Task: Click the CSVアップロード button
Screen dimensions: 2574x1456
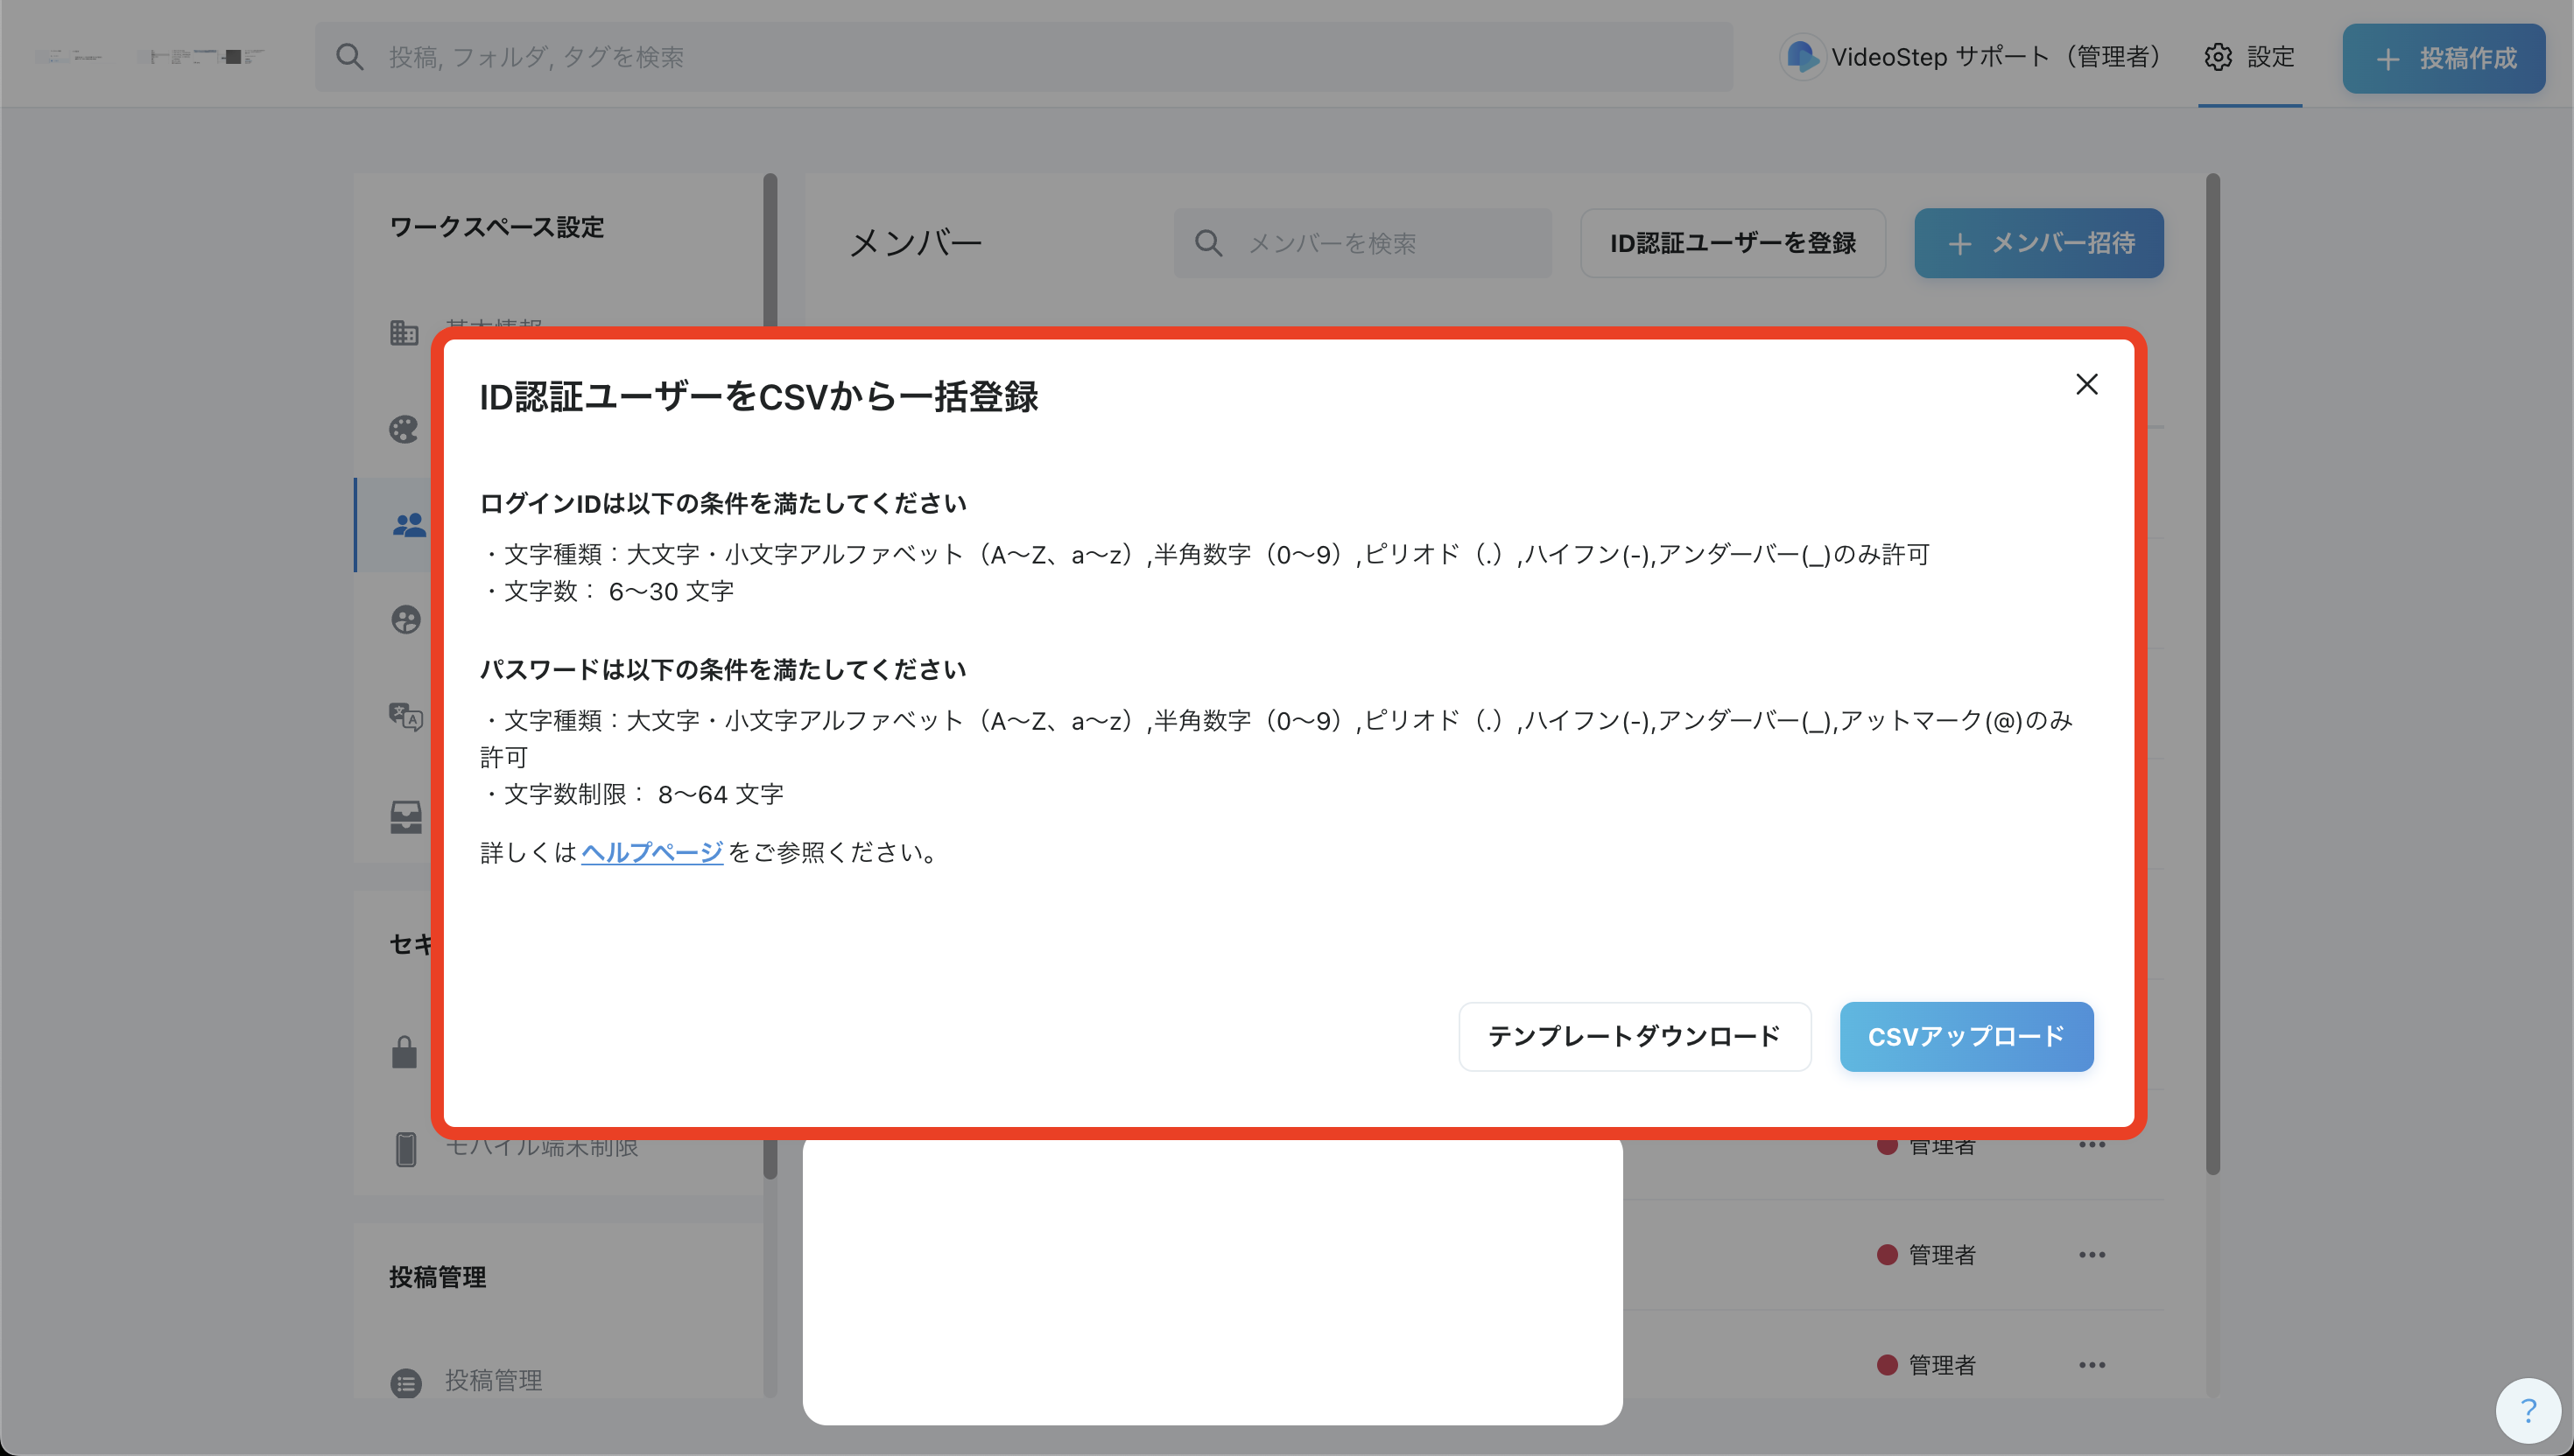Action: (x=1966, y=1036)
